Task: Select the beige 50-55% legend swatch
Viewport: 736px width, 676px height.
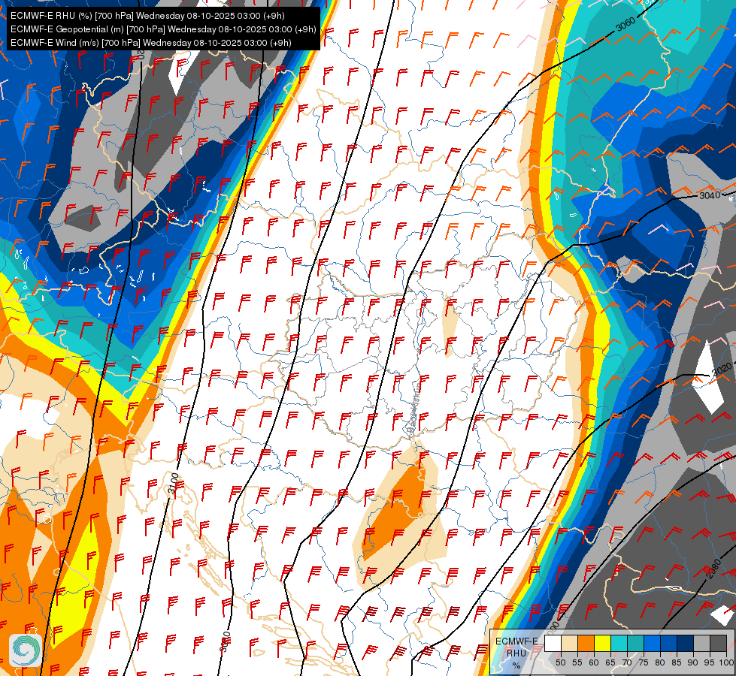Action: [x=569, y=643]
